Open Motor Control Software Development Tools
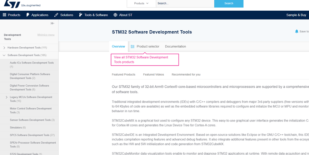This screenshot has width=309, height=155. click(x=31, y=110)
